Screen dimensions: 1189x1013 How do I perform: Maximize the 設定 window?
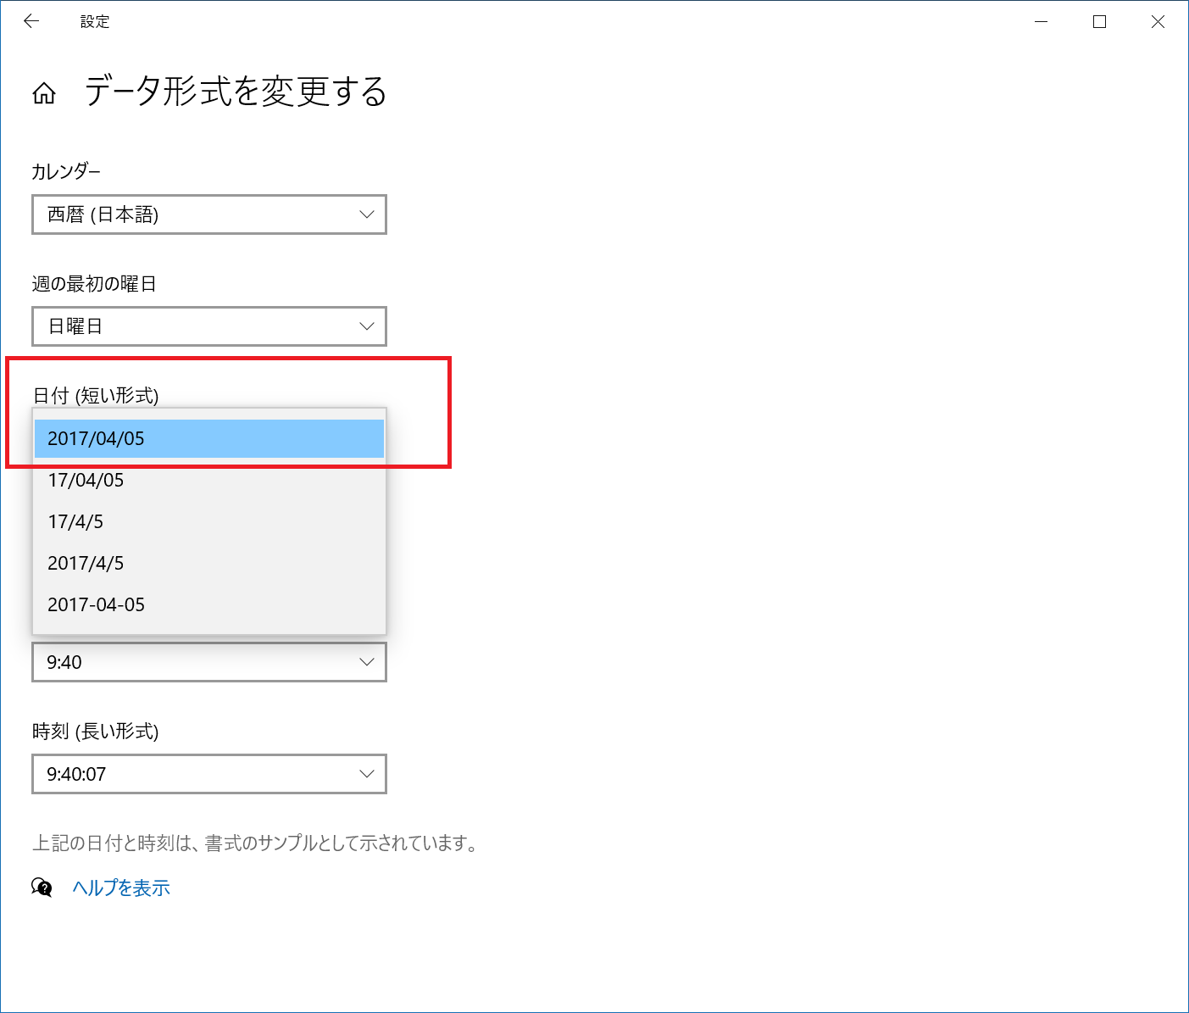click(1100, 22)
